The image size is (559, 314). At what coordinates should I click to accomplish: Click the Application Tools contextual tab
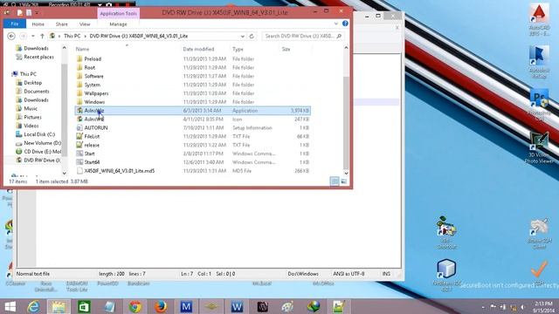tap(119, 14)
